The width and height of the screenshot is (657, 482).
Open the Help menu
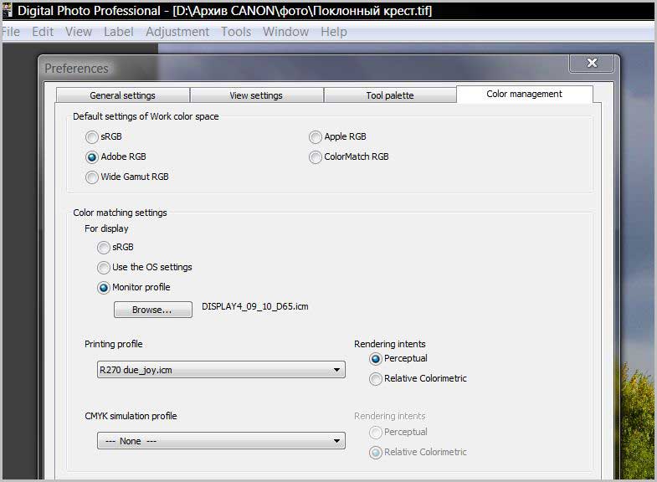click(334, 32)
